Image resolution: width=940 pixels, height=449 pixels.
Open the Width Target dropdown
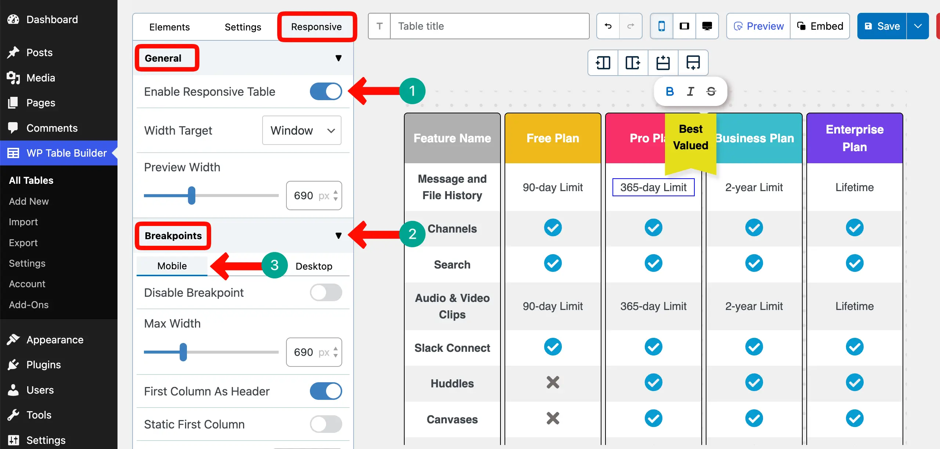coord(301,130)
